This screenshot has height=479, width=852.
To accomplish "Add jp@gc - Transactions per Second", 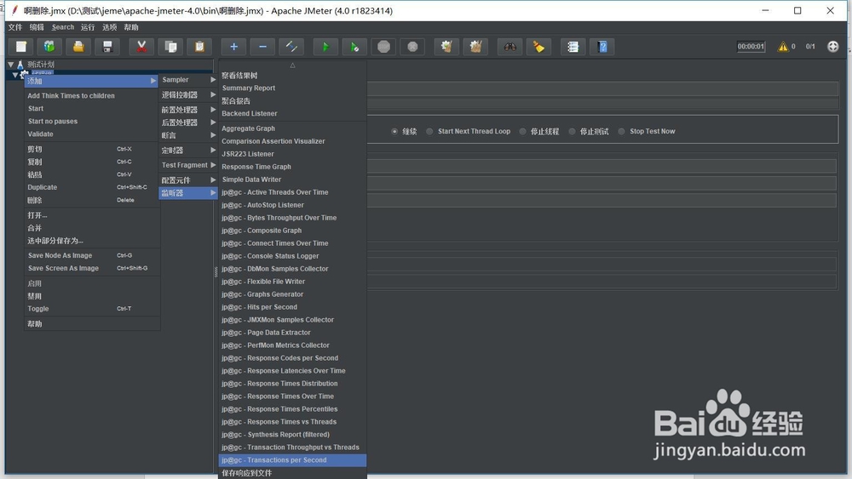I will pyautogui.click(x=292, y=460).
